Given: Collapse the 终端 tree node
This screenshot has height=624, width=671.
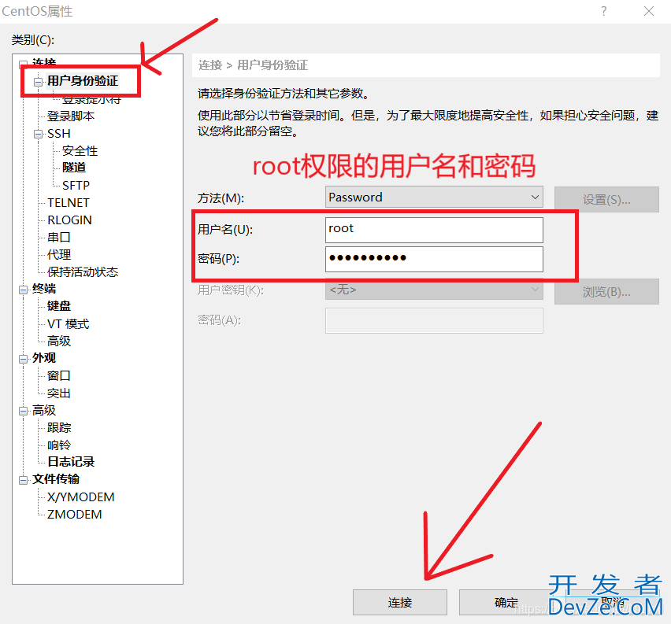Looking at the screenshot, I should 23,290.
